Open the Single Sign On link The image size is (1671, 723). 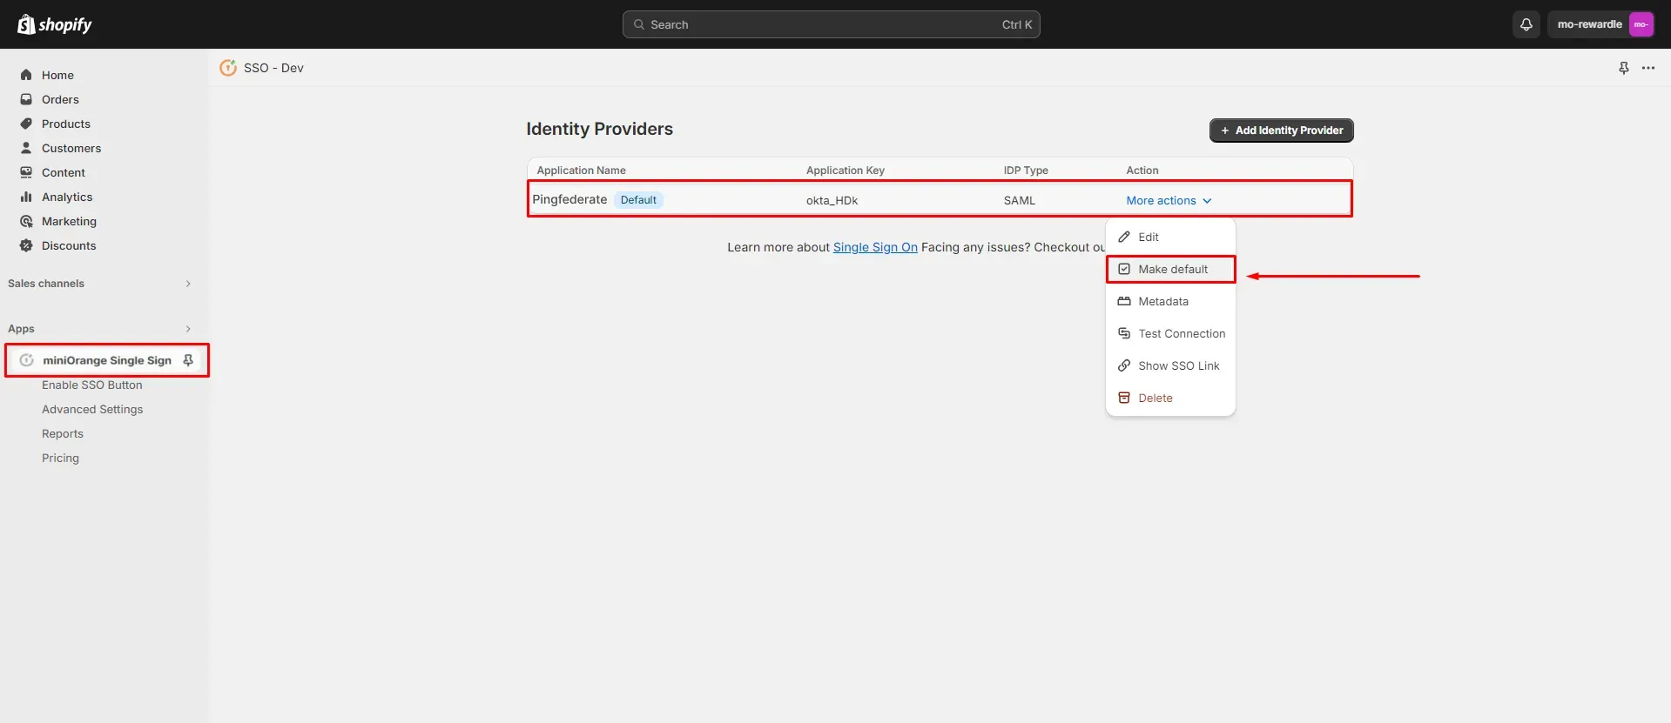pos(875,247)
